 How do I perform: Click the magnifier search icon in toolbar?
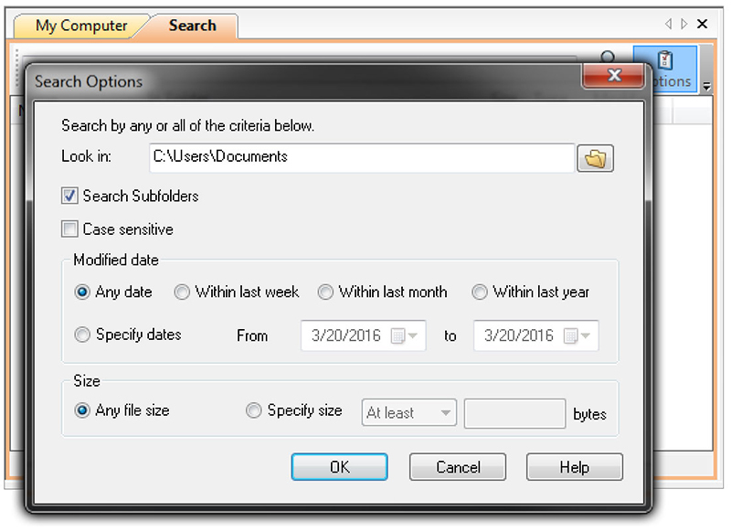608,58
